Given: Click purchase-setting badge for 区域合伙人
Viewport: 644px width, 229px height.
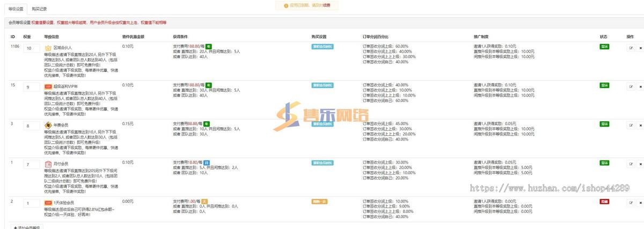Looking at the screenshot, I should coord(322,47).
